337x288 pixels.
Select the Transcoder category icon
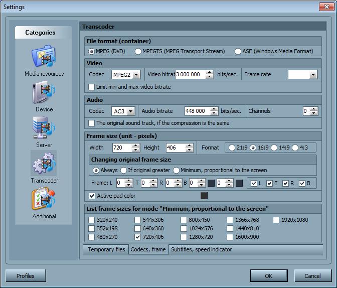click(44, 164)
